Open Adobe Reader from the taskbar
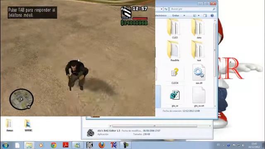This screenshot has width=265, height=149. pos(65,145)
